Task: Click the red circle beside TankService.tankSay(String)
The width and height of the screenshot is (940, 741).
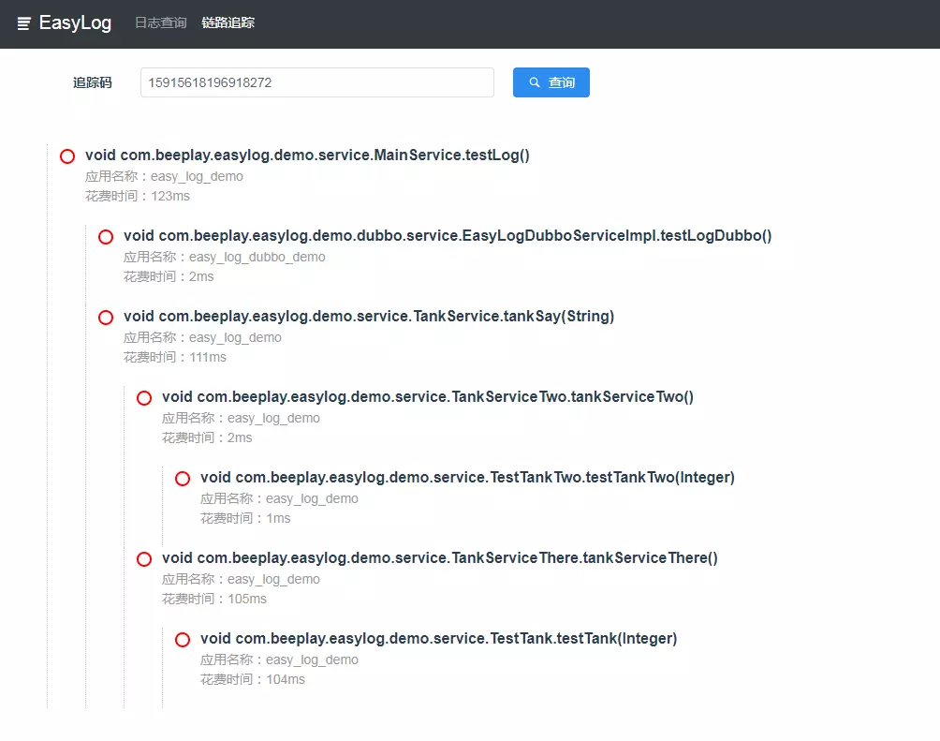Action: [x=106, y=318]
